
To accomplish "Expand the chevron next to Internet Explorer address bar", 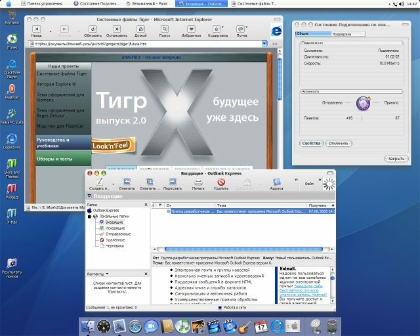I will coord(275,44).
